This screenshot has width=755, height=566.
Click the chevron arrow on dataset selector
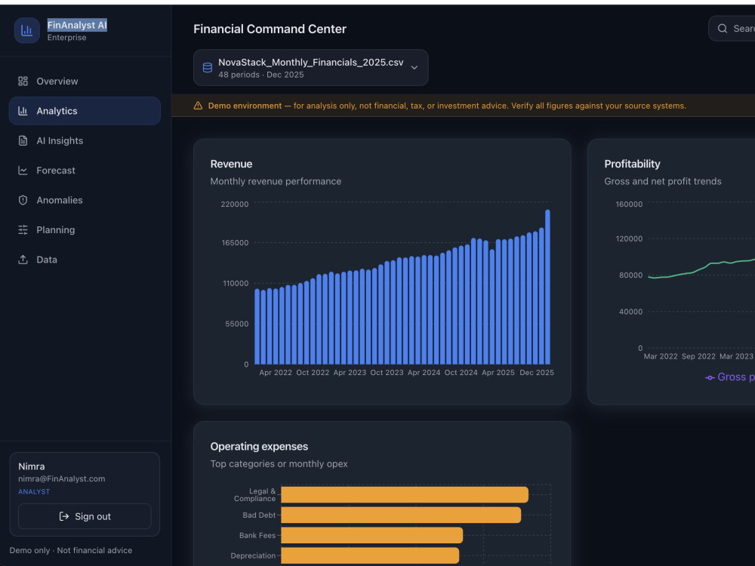pos(414,68)
